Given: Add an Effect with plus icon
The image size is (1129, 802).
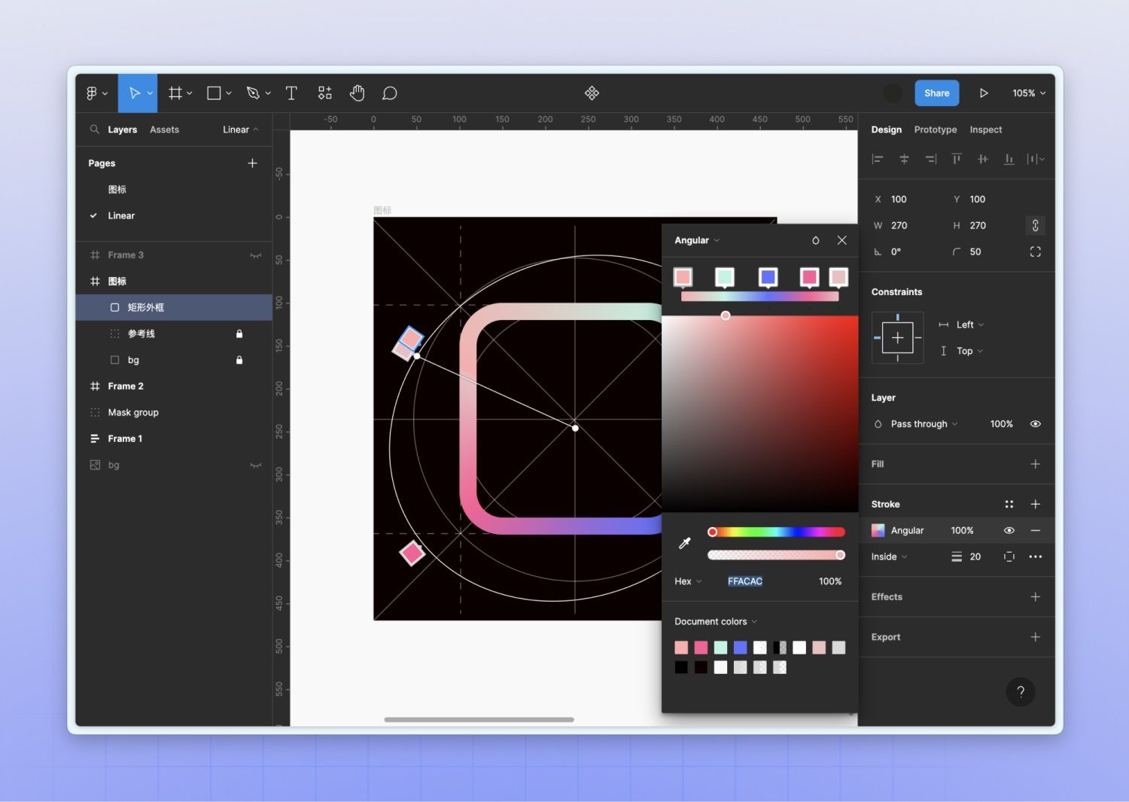Looking at the screenshot, I should tap(1036, 597).
